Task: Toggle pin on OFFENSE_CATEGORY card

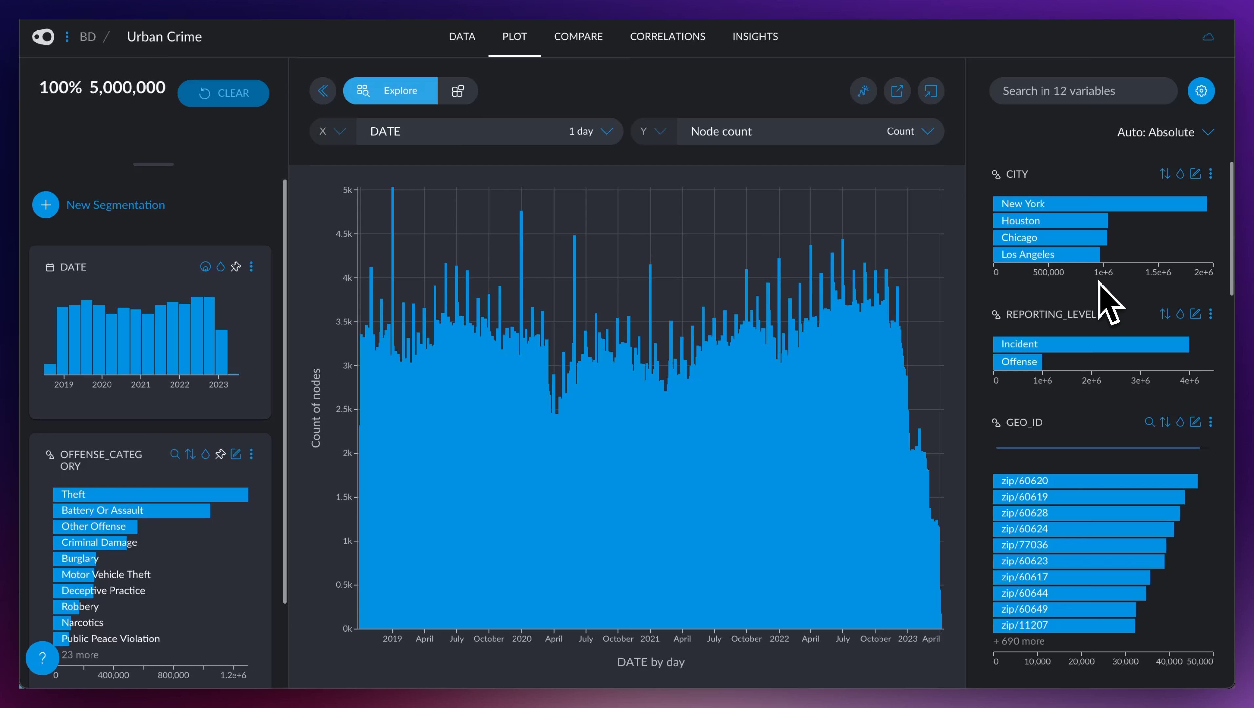Action: point(220,454)
